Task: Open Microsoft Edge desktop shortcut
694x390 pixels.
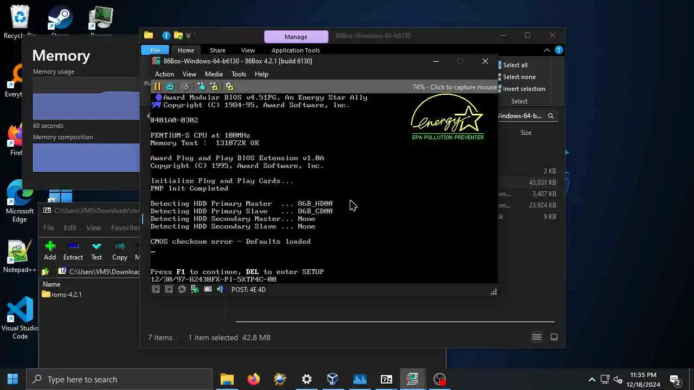Action: click(x=20, y=201)
